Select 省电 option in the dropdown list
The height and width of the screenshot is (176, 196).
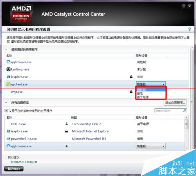(151, 93)
